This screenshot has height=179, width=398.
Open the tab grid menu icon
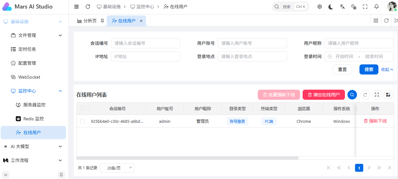[376, 21]
